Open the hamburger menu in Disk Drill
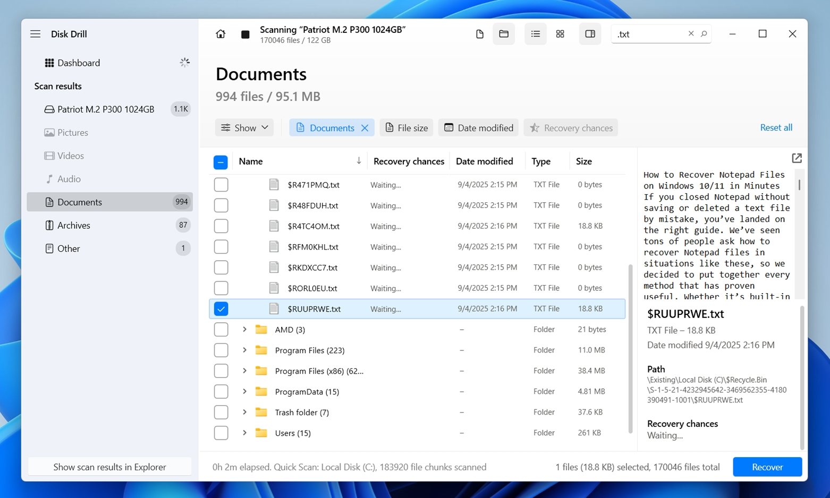The width and height of the screenshot is (830, 498). coord(35,33)
